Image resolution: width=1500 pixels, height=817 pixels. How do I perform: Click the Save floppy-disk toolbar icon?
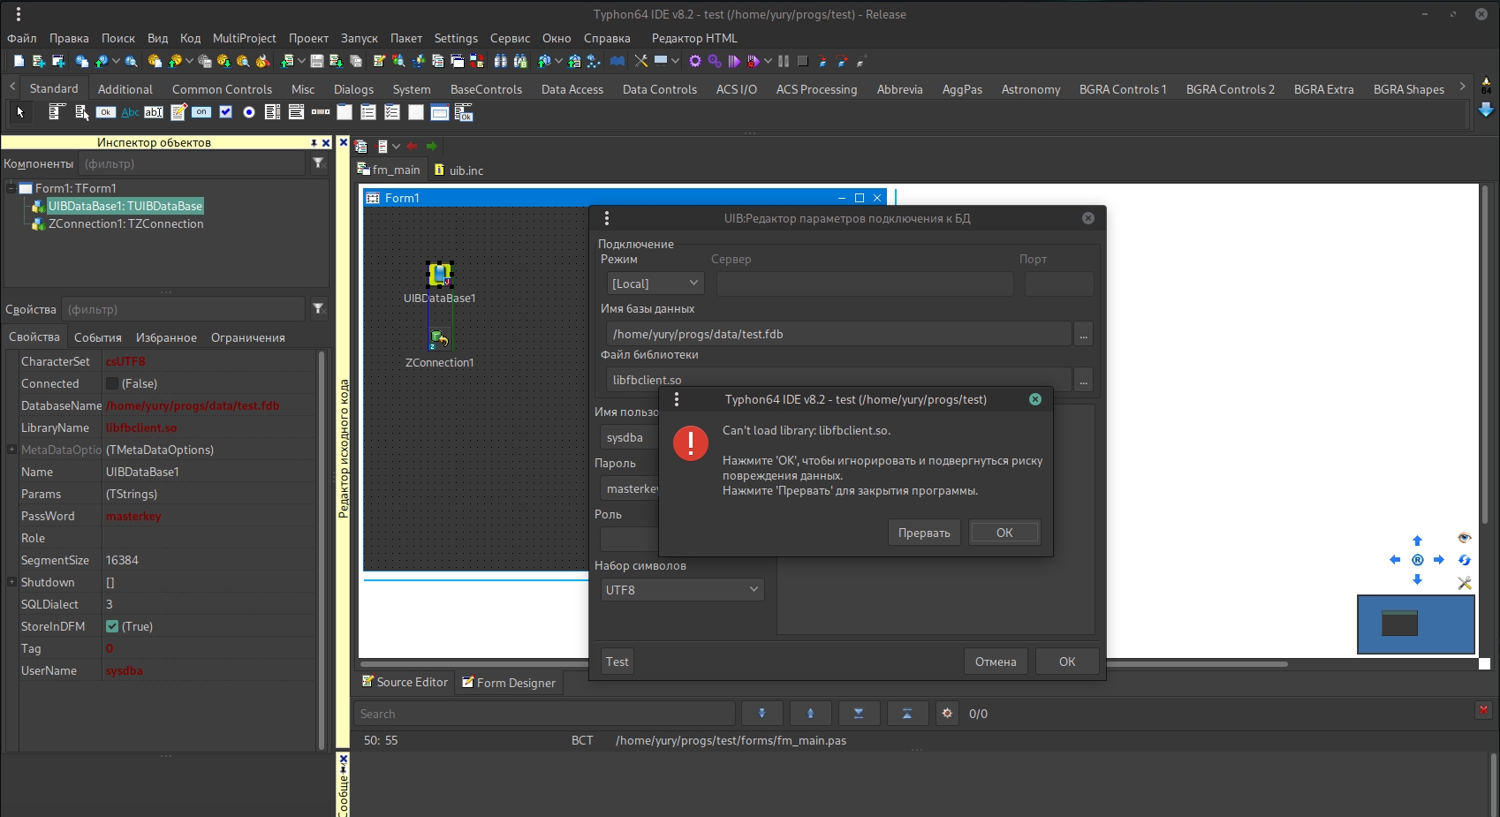pyautogui.click(x=317, y=61)
